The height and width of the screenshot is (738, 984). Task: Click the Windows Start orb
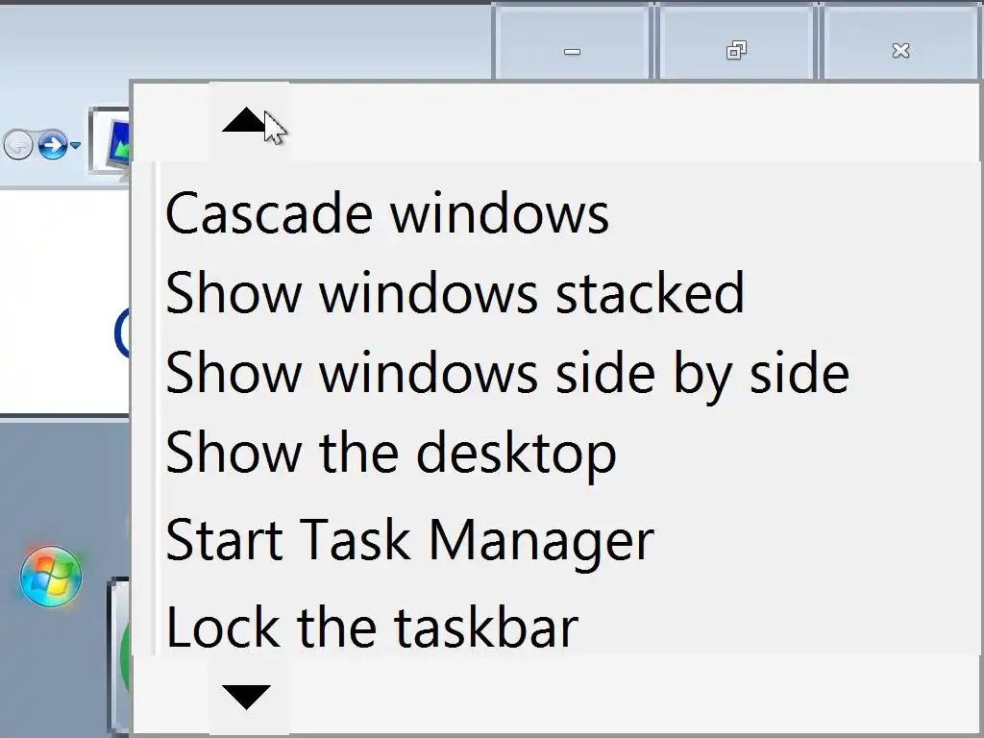(51, 577)
